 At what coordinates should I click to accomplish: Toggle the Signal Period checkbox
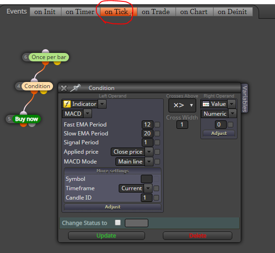coord(157,142)
